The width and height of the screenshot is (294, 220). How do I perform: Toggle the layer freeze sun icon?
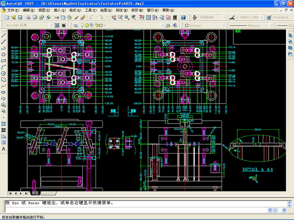[x=87, y=25]
